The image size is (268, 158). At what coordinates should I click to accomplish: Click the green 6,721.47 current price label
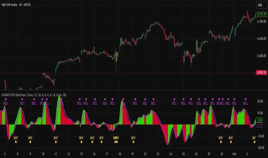[x=261, y=14]
